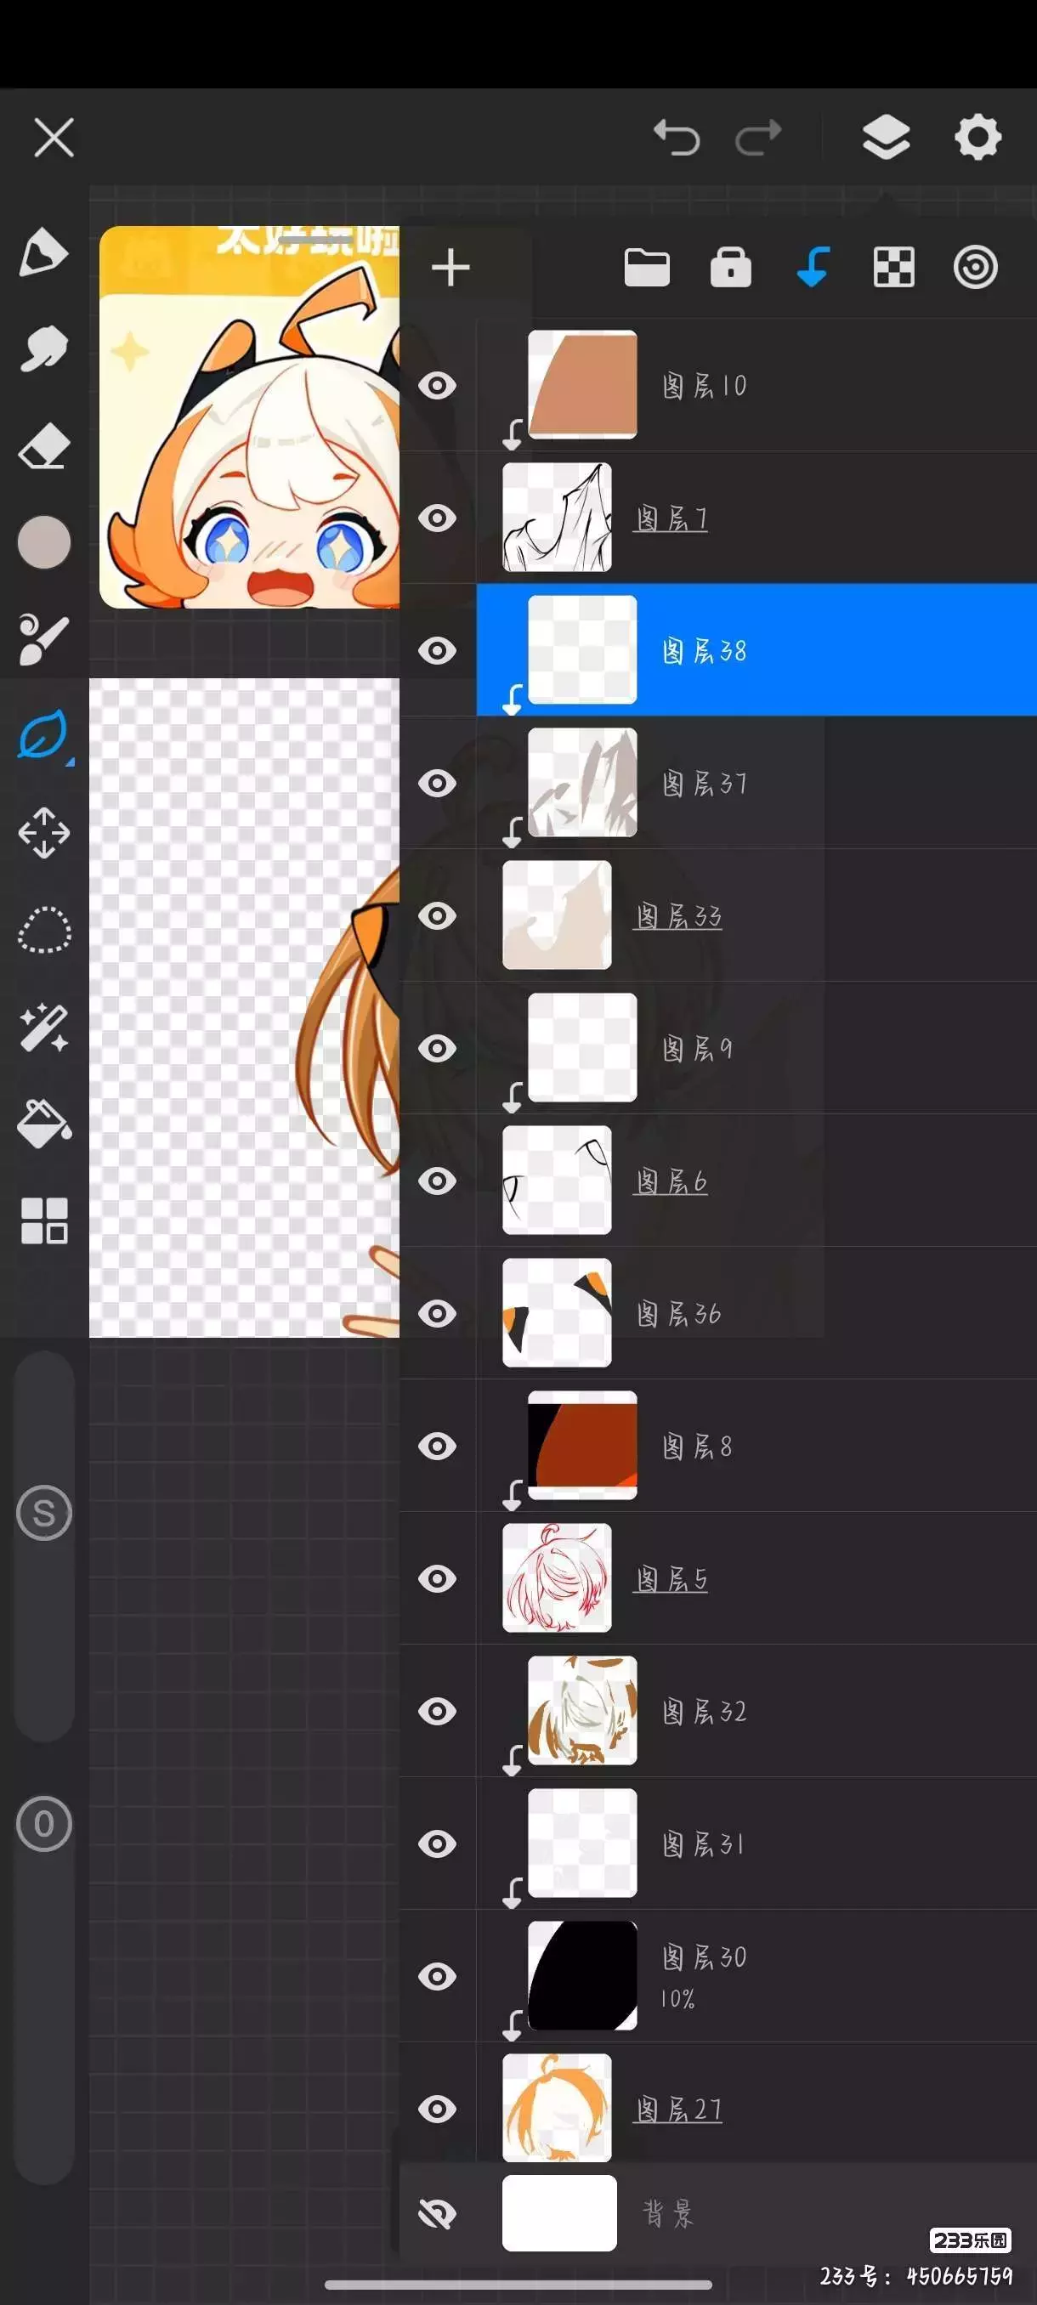Open the grid panels tool

coord(44,1220)
